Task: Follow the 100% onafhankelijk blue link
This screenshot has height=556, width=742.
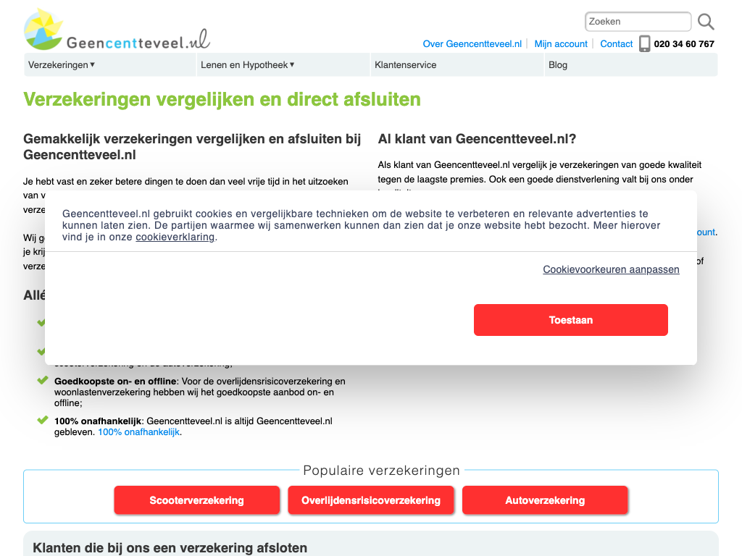Action: pos(138,432)
